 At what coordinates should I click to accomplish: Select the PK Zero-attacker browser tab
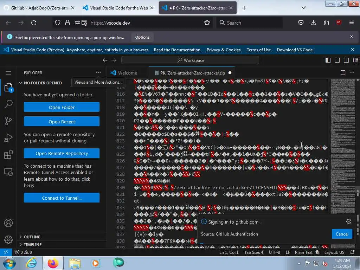coord(198,8)
